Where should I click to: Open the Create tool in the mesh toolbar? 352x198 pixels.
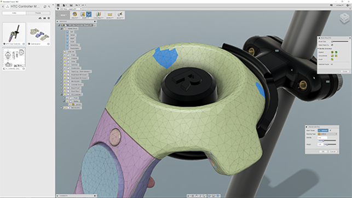pyautogui.click(x=74, y=15)
